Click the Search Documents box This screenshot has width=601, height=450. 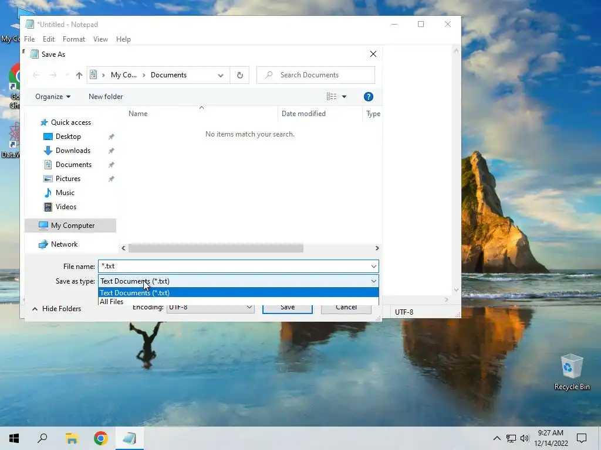[316, 75]
